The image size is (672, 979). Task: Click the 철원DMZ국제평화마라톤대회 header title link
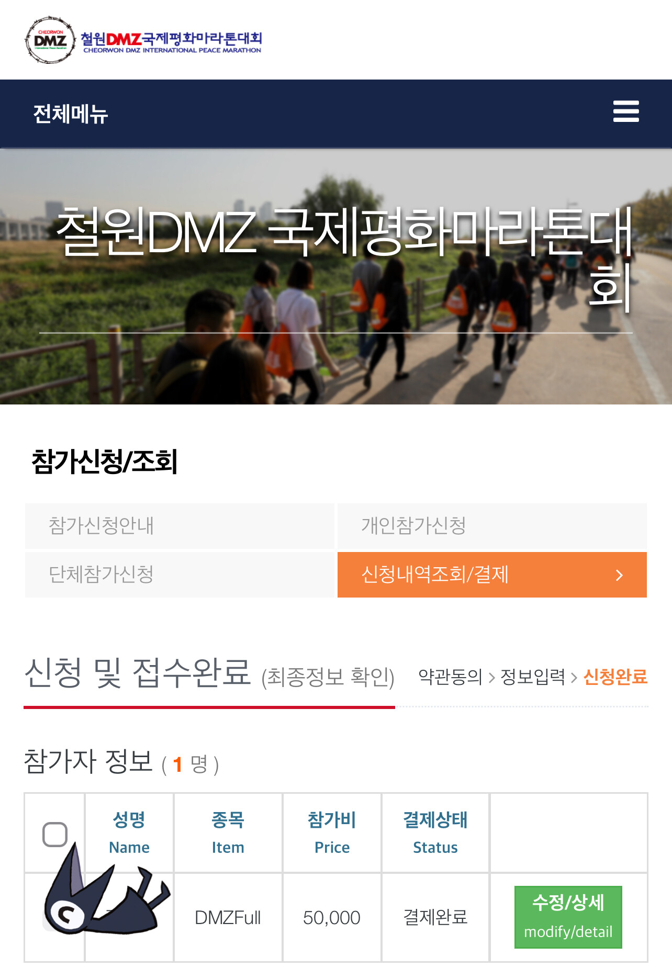[172, 42]
